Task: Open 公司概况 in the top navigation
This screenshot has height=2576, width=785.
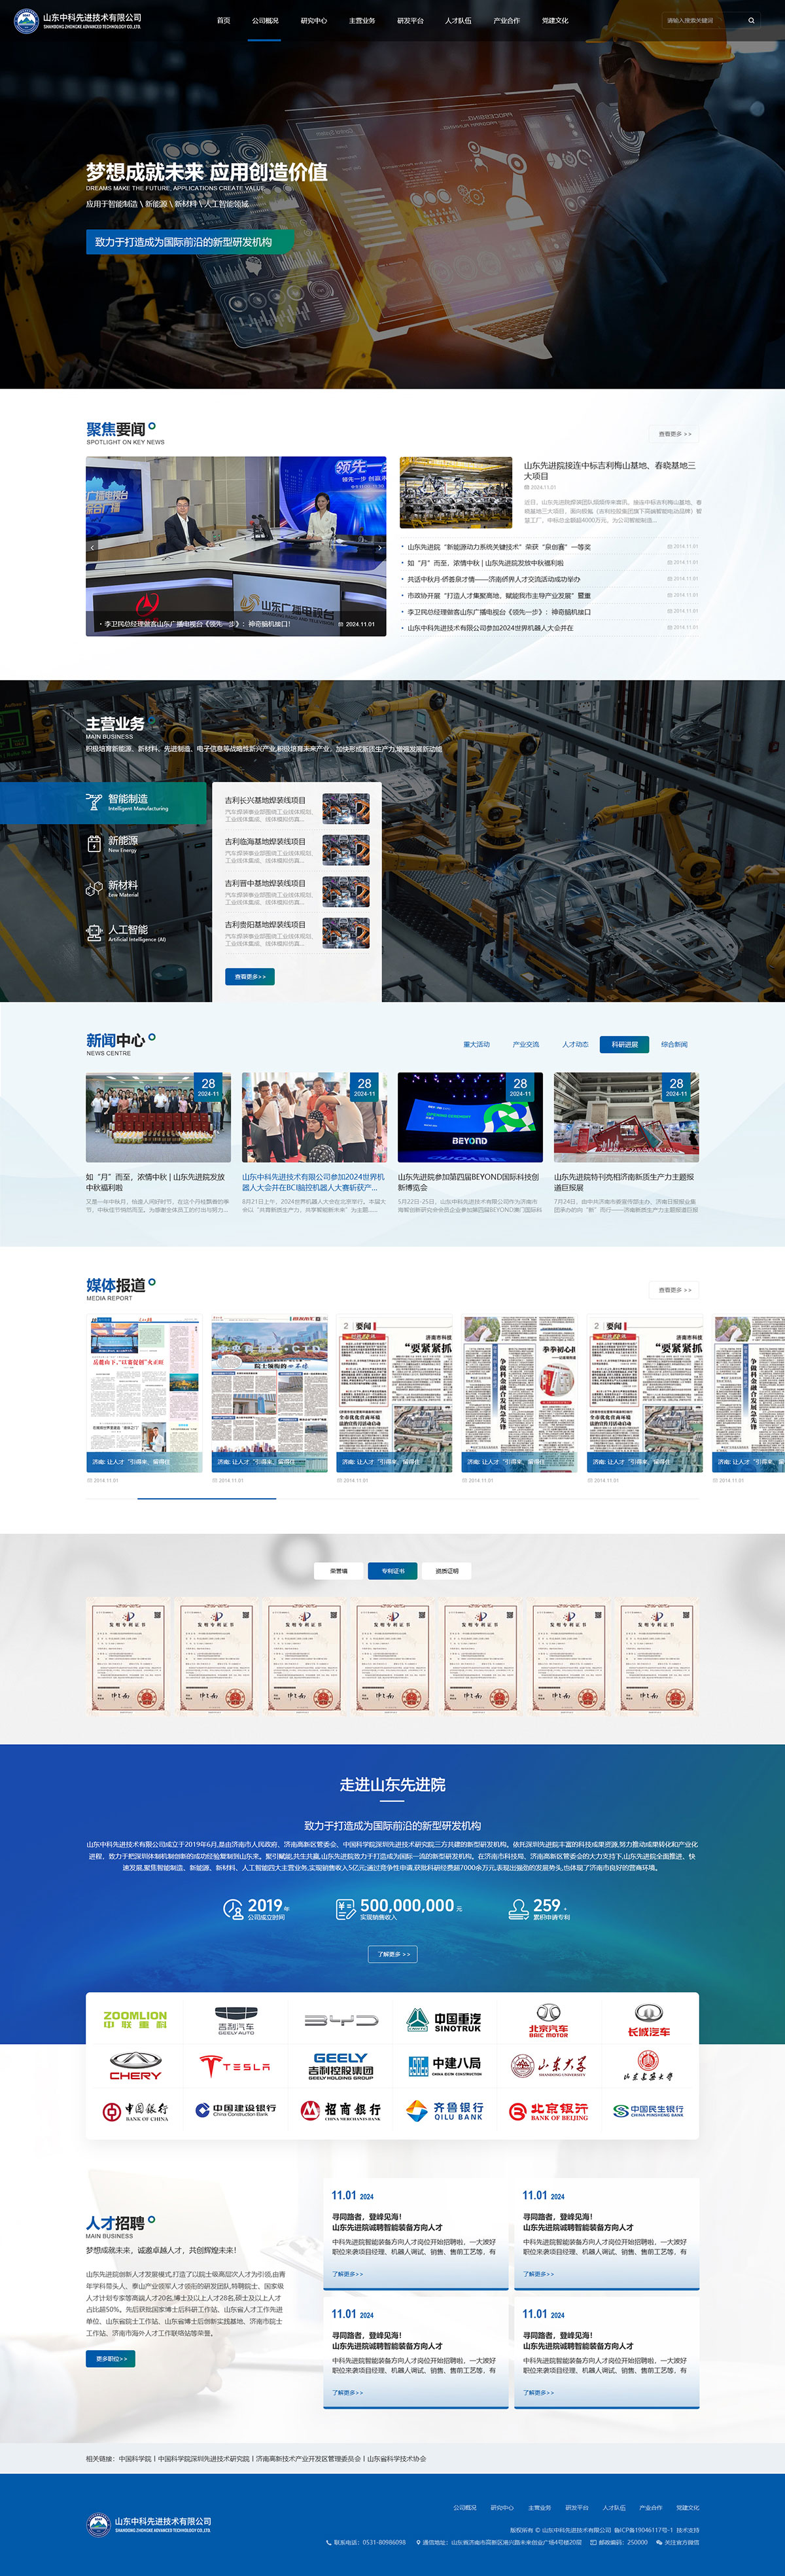Action: pos(265,20)
